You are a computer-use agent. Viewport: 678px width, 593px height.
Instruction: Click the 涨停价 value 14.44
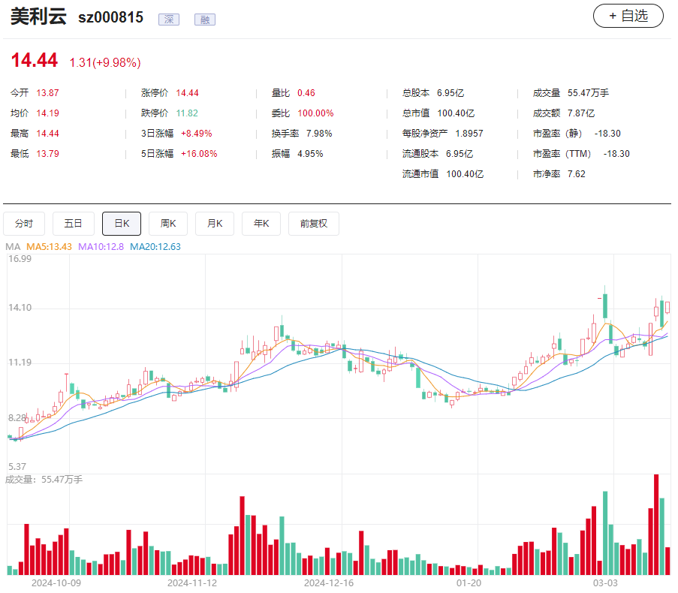point(187,93)
